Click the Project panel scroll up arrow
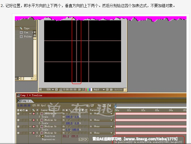This screenshot has height=144, width=191. (35, 38)
